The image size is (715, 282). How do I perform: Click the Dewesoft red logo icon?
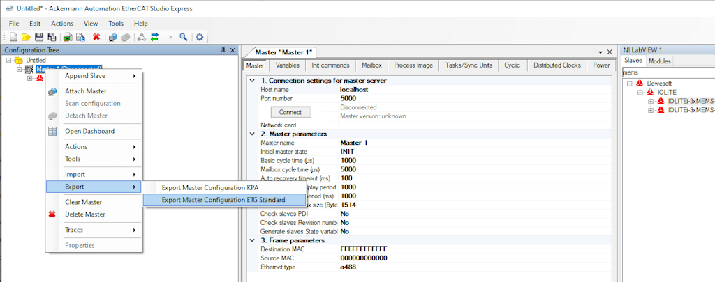(x=640, y=84)
